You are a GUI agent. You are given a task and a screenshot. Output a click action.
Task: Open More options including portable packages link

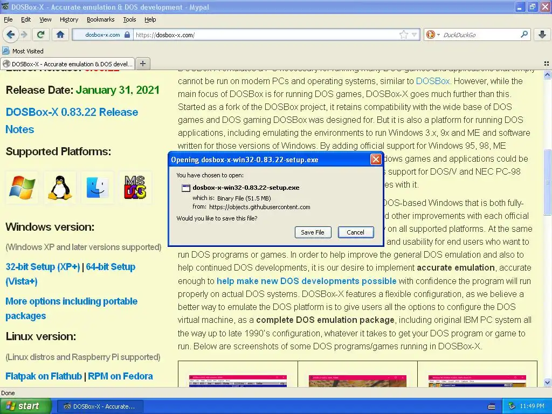click(72, 308)
